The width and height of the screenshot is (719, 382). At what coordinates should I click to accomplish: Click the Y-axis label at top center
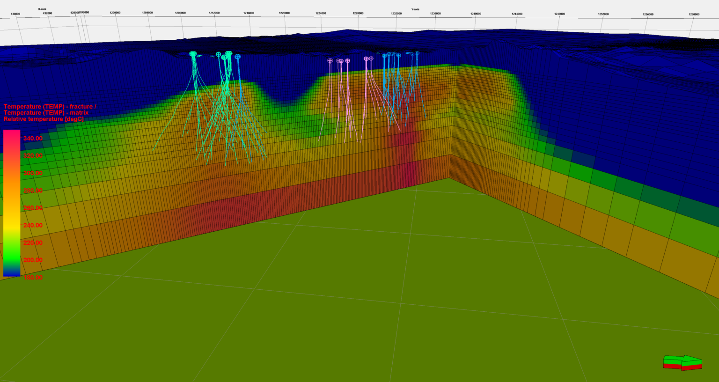pos(416,9)
